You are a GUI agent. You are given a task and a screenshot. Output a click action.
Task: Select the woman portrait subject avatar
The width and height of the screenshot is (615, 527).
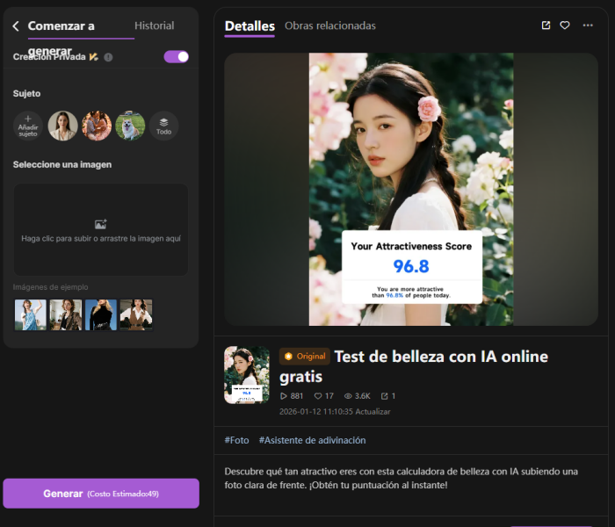tap(62, 126)
